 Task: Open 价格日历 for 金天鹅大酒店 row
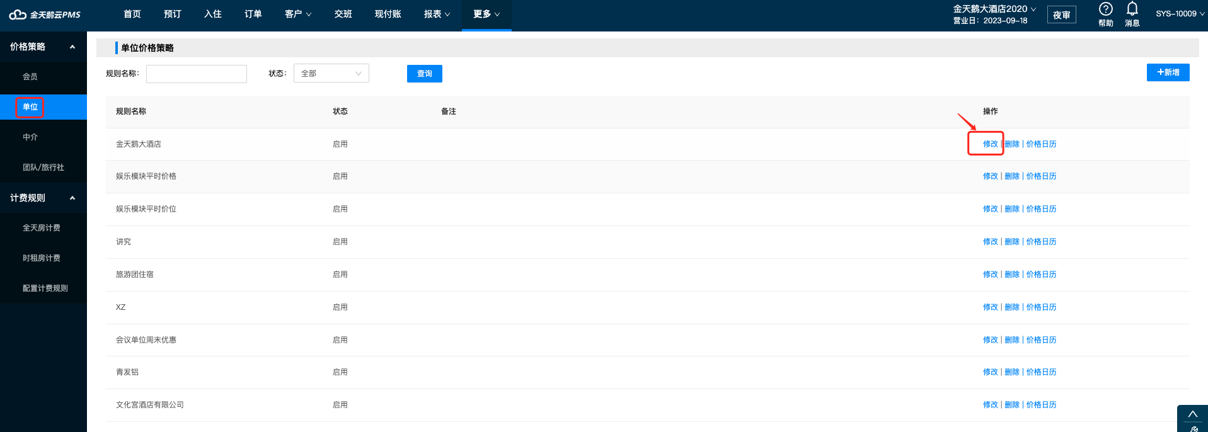[1042, 144]
